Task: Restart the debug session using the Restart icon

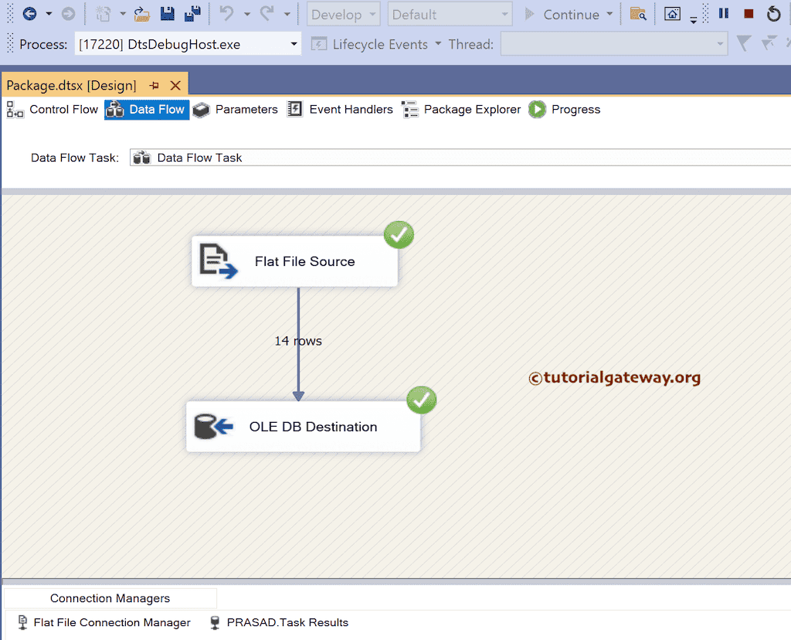Action: point(773,13)
